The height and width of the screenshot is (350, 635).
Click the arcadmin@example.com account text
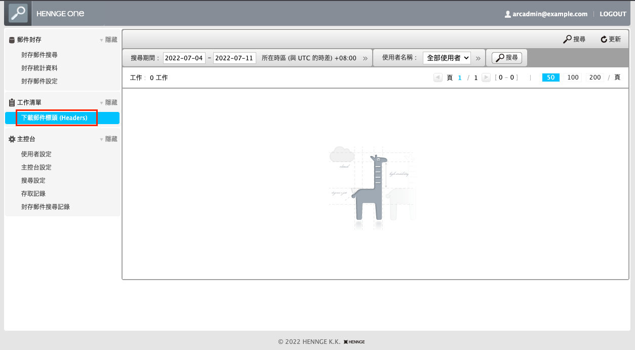550,14
